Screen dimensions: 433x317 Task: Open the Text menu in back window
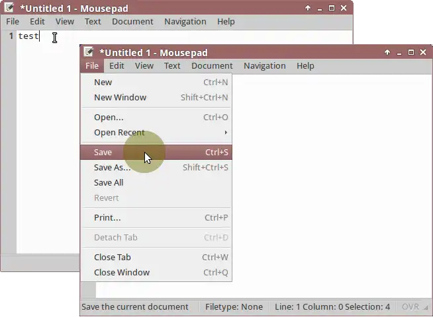93,22
